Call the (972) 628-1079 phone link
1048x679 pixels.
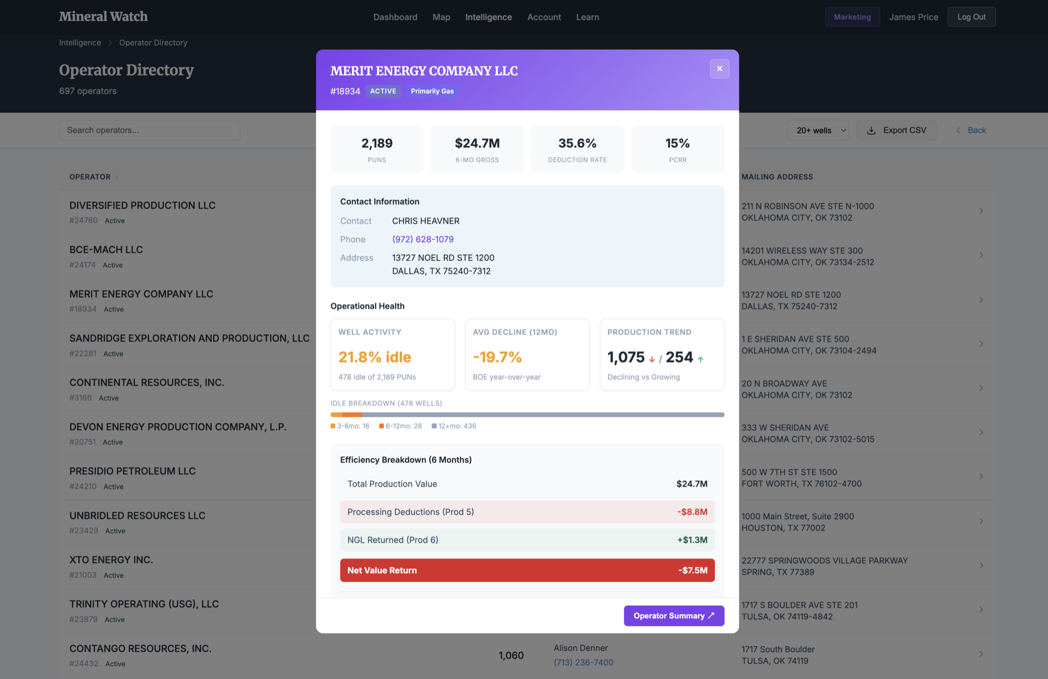[422, 239]
